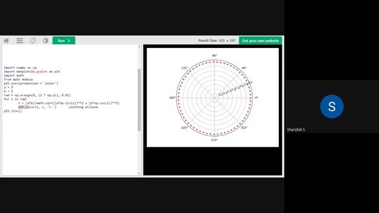
Task: Click the code editor scrollbar thumb
Action: point(139,100)
